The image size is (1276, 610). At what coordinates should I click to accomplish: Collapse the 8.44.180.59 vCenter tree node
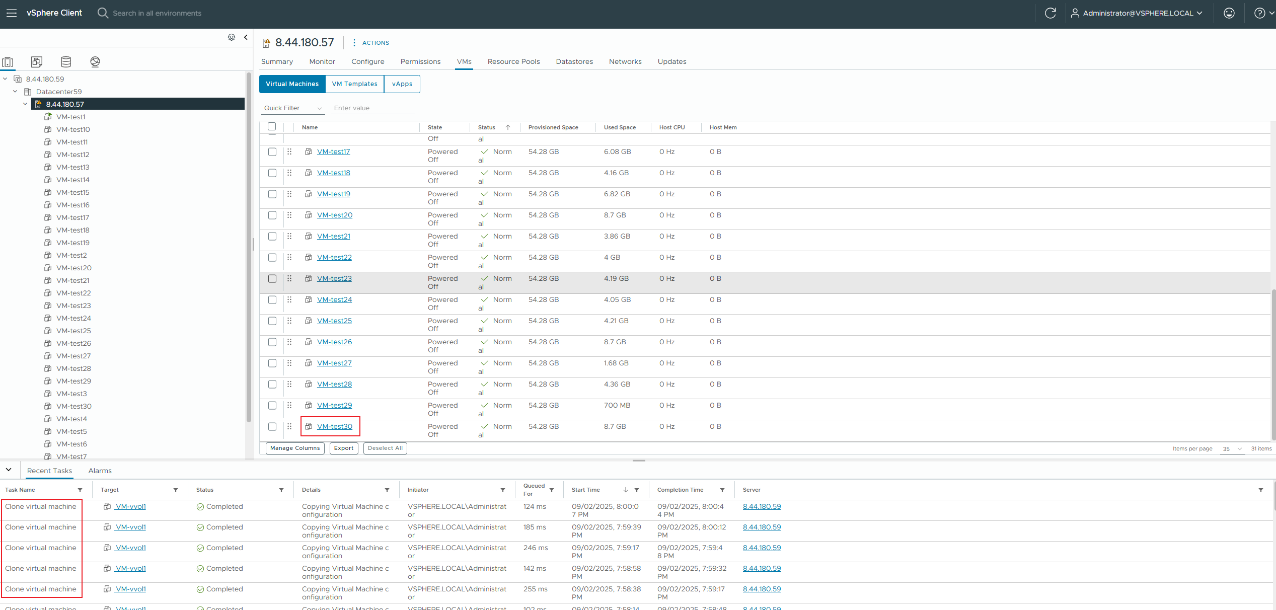pyautogui.click(x=5, y=79)
